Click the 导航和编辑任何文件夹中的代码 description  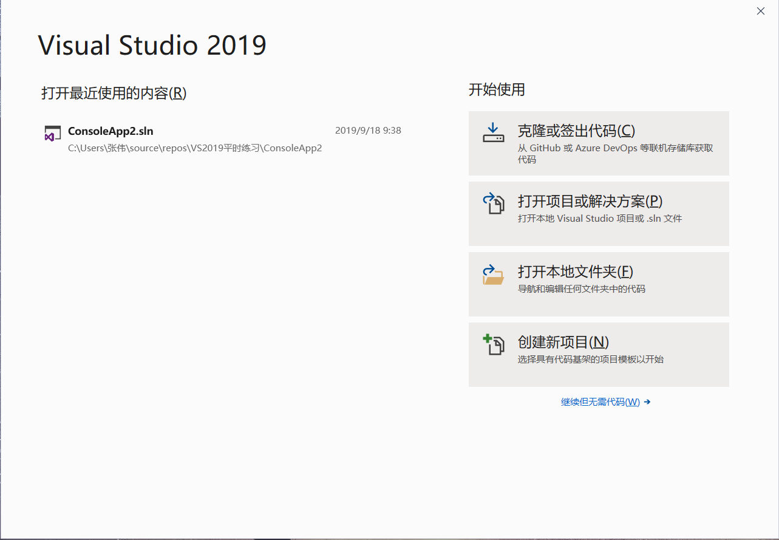coord(582,289)
